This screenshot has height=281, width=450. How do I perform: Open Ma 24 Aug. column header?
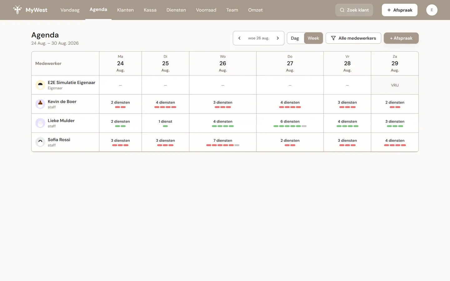(x=120, y=63)
